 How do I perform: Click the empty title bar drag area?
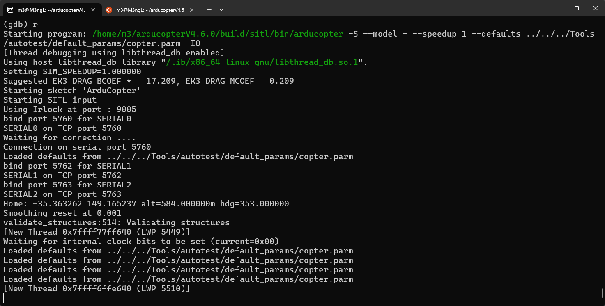point(370,8)
